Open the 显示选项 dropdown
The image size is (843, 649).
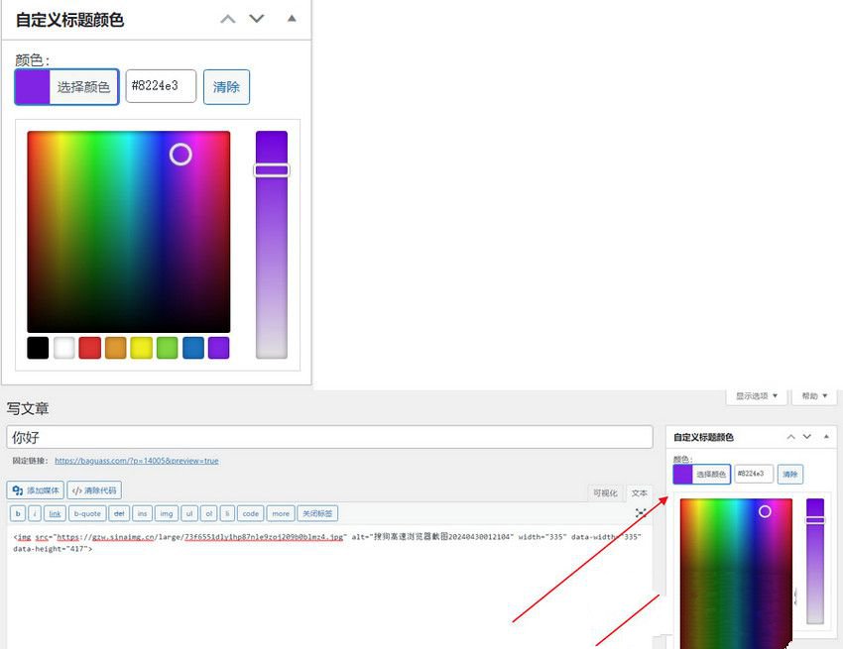click(x=757, y=396)
